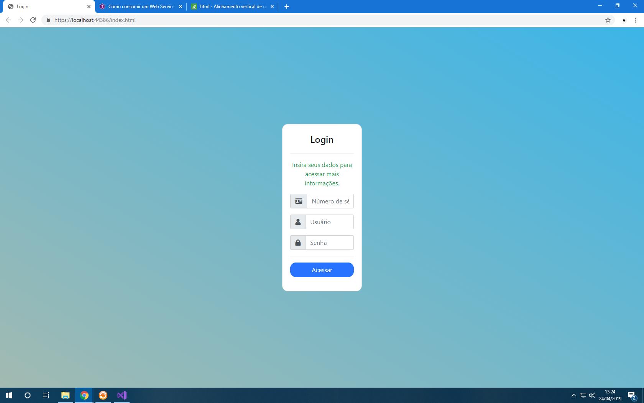Open the Windows Start menu
The height and width of the screenshot is (403, 644).
tap(9, 395)
